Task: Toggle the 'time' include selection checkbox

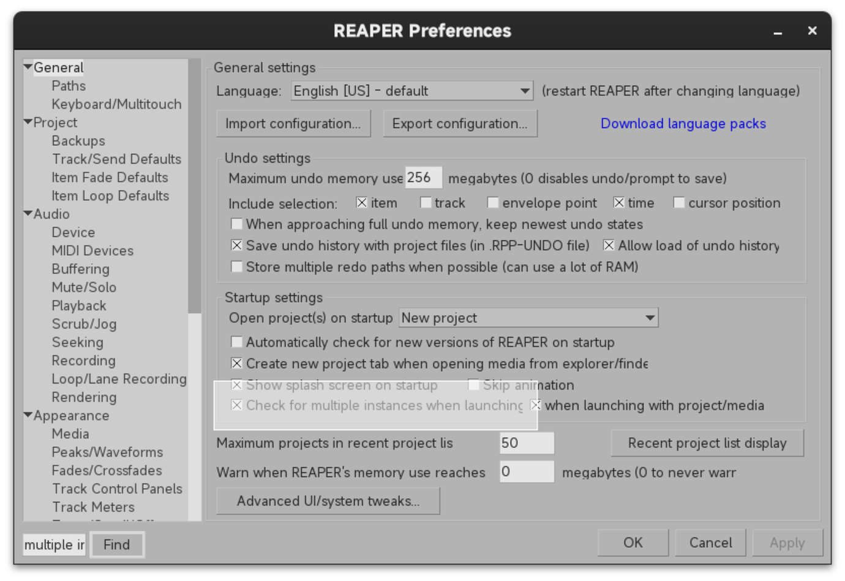Action: coord(619,202)
